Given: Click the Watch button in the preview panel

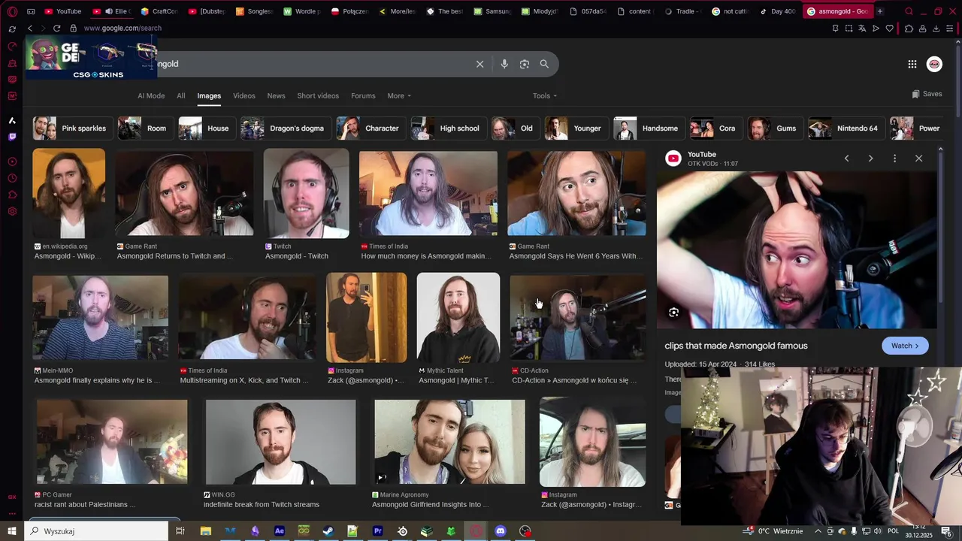Looking at the screenshot, I should tap(905, 346).
